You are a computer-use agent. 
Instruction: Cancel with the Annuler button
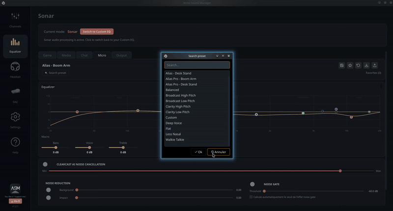219,152
